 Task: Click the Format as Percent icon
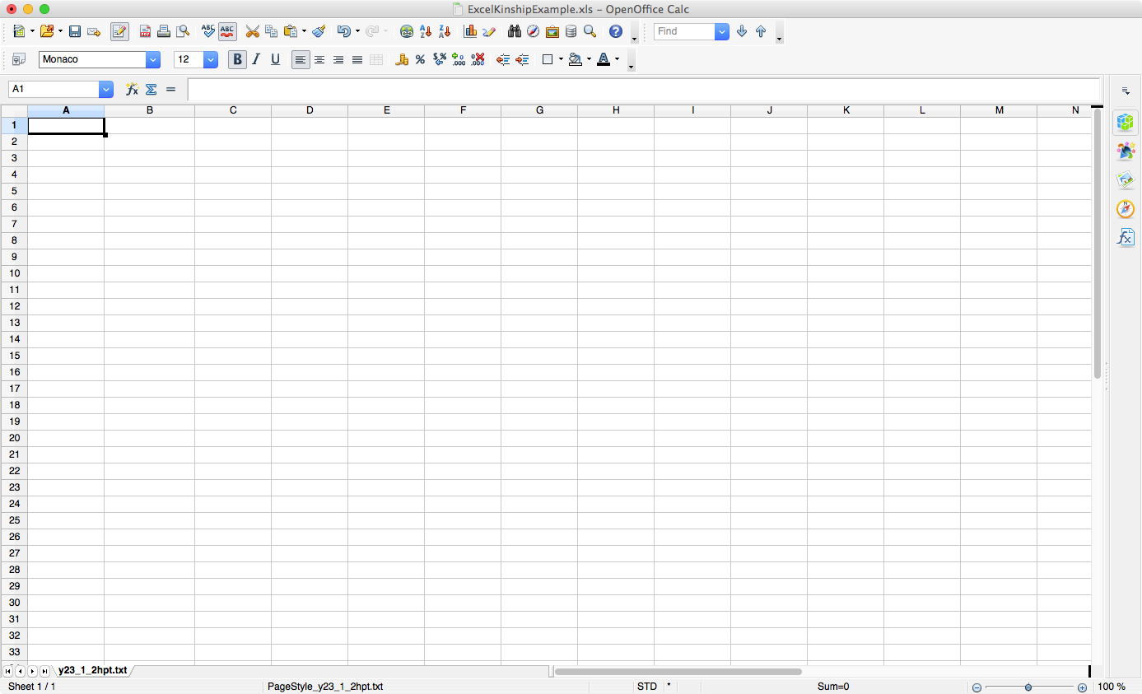coord(420,59)
